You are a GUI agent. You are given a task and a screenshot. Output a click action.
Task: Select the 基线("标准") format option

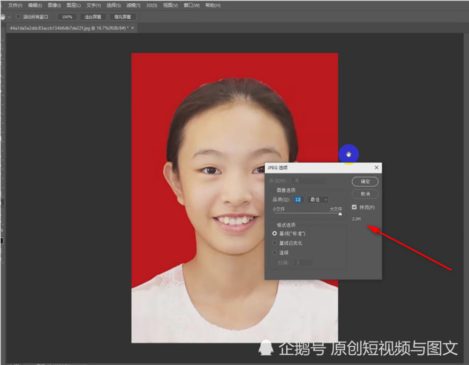274,233
